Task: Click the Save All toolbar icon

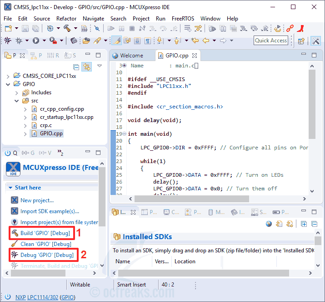Action: coord(35,28)
